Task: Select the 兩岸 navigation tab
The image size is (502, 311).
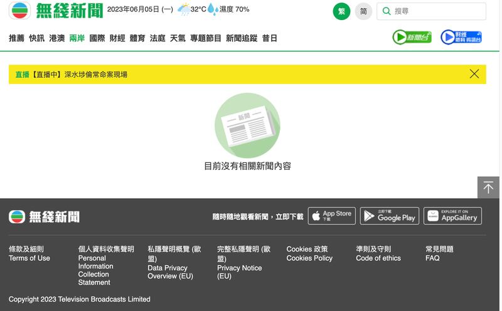Action: (x=77, y=38)
